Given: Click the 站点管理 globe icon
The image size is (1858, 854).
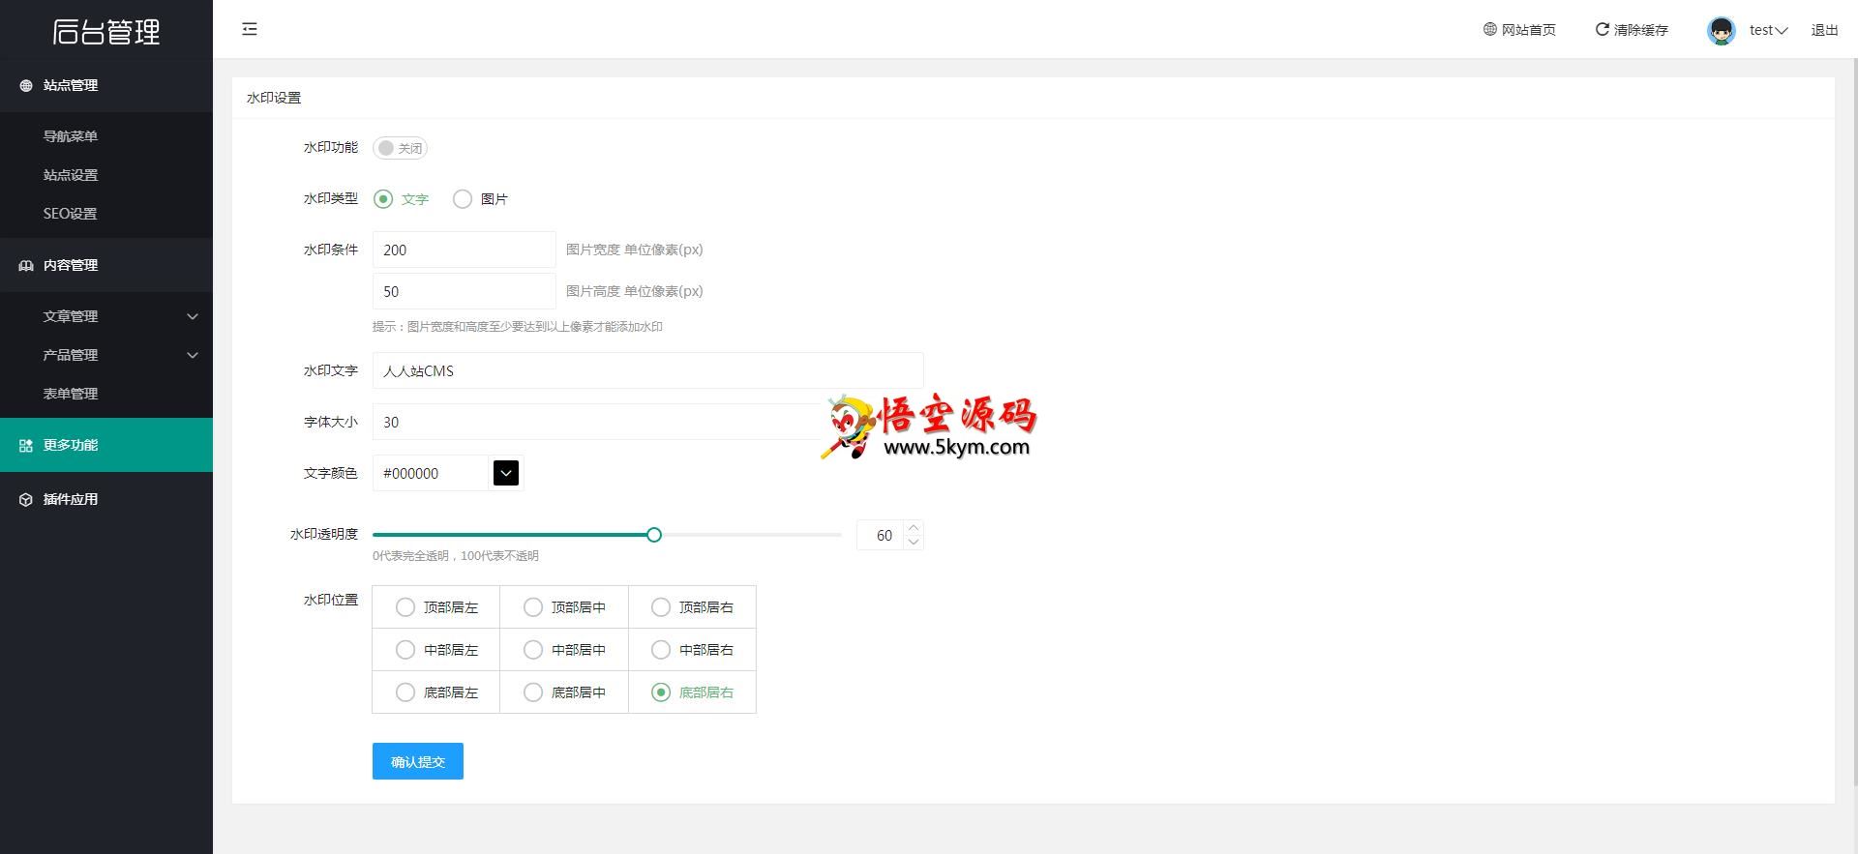Looking at the screenshot, I should [x=26, y=85].
